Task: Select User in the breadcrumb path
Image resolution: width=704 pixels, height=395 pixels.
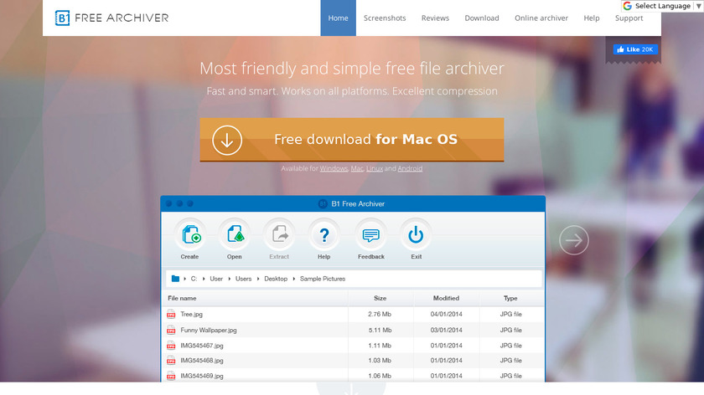Action: [216, 279]
